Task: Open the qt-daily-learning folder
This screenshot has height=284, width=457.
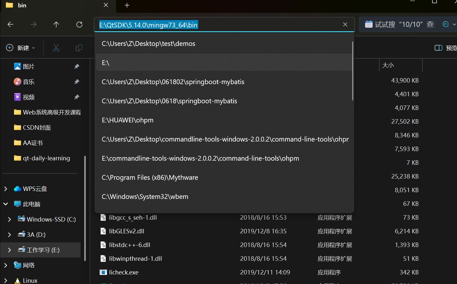Action: pos(42,158)
